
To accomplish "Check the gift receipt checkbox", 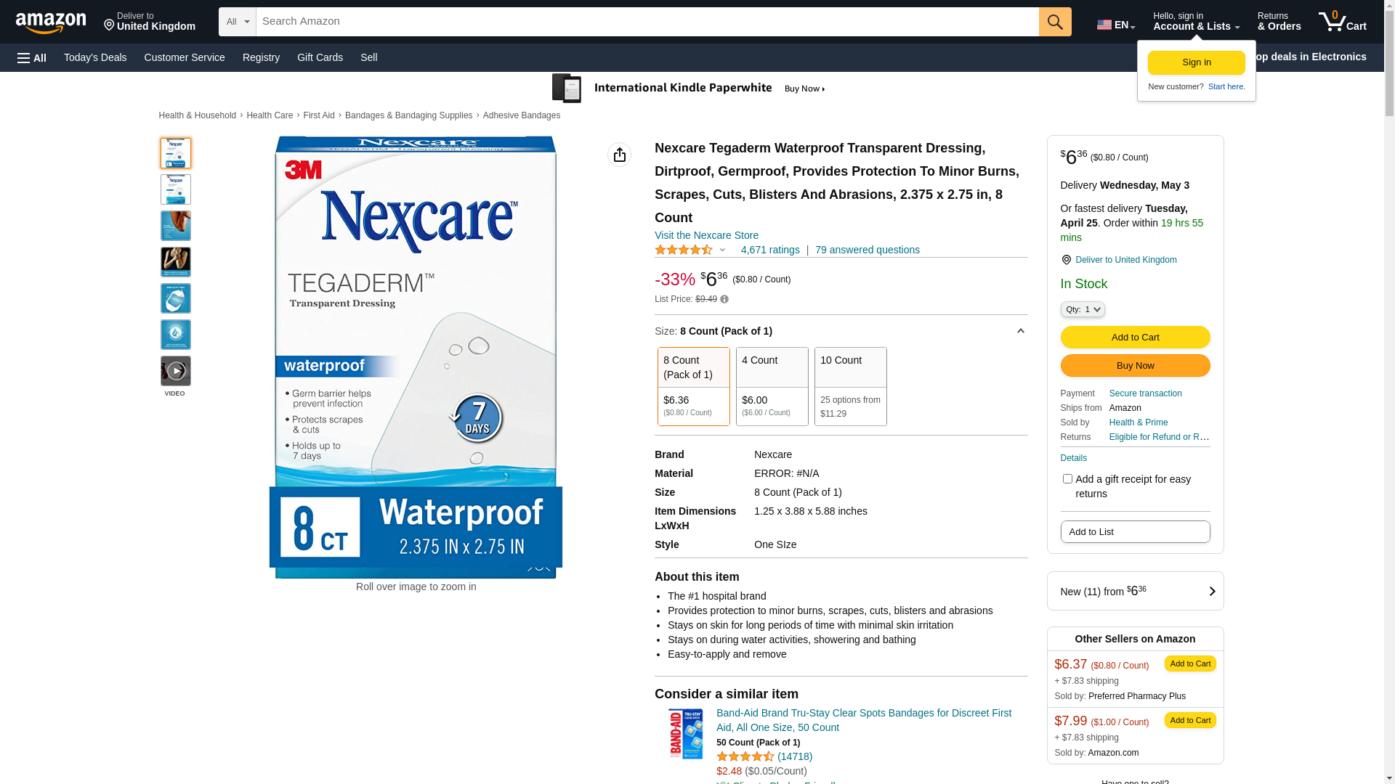I will click(1067, 479).
